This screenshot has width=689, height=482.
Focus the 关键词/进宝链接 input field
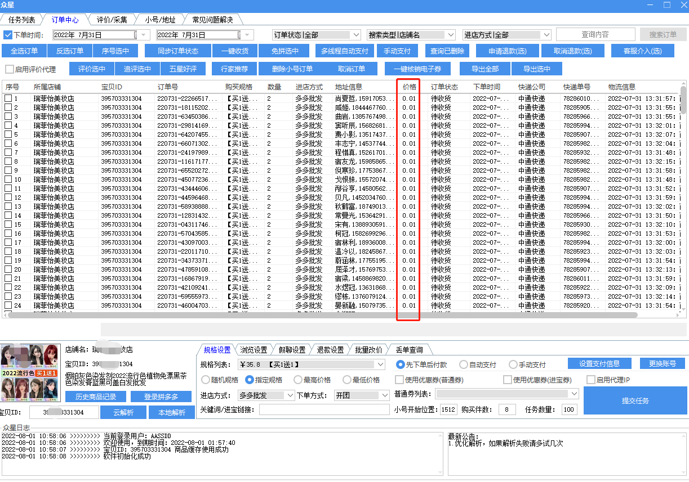[x=324, y=409]
